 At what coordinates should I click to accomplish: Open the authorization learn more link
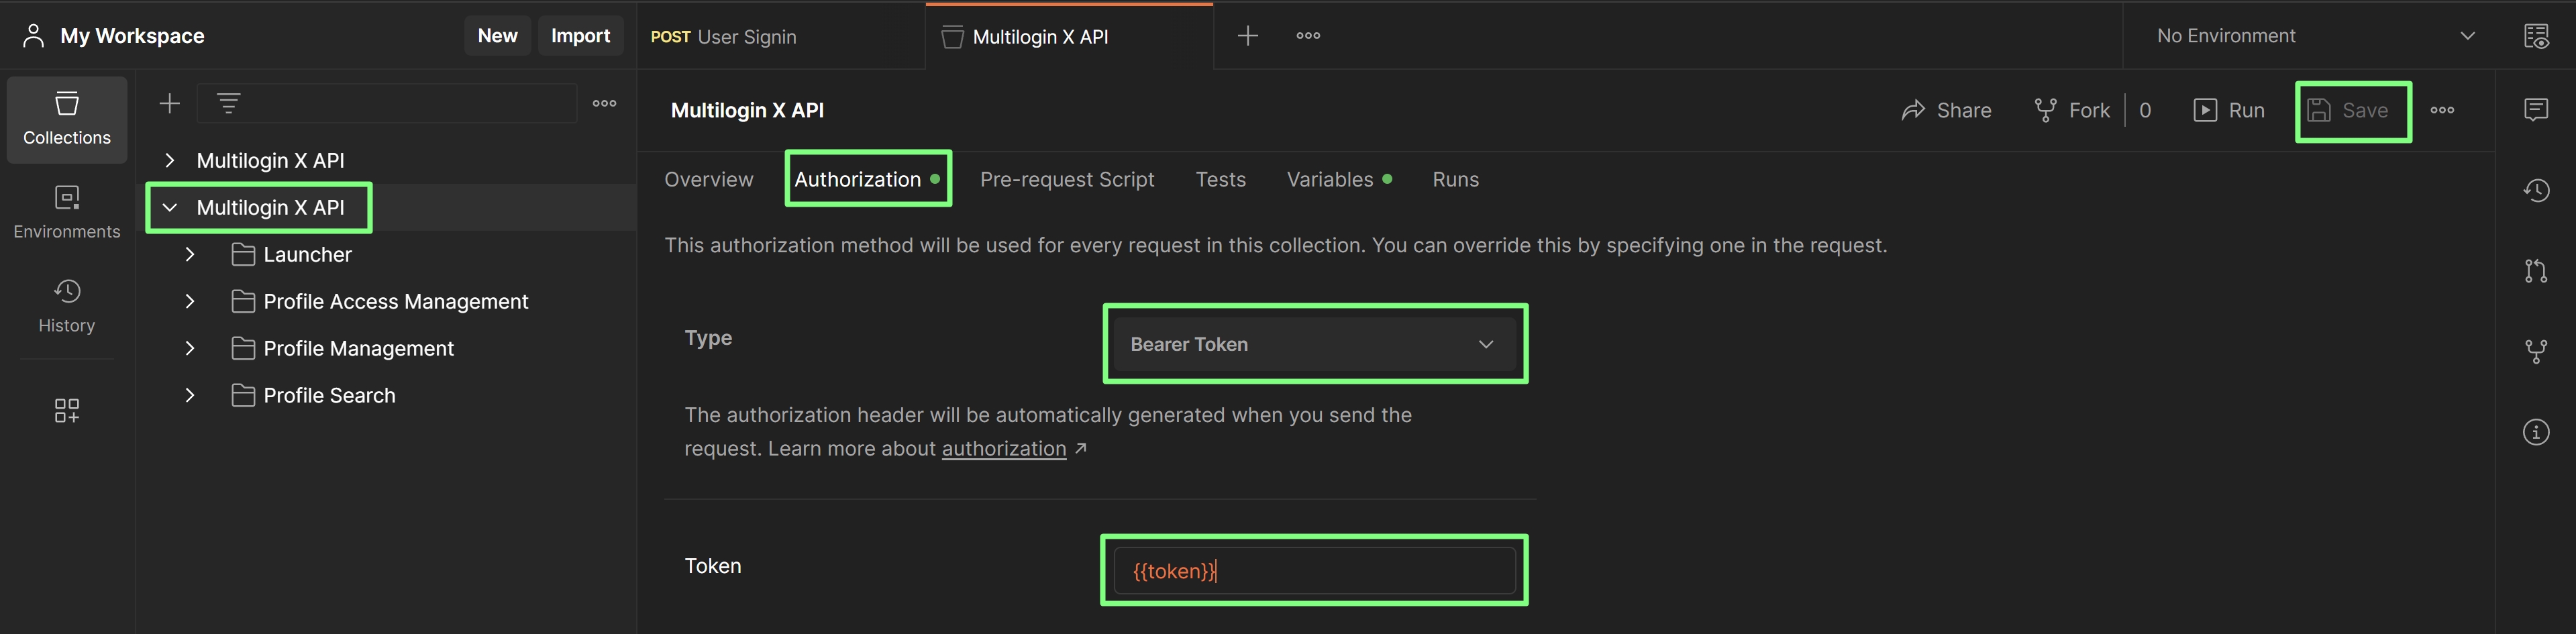pyautogui.click(x=1004, y=449)
